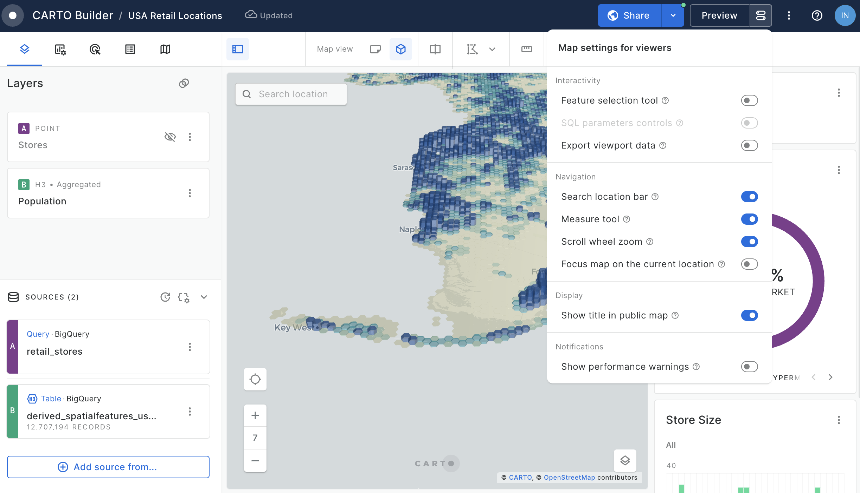Image resolution: width=860 pixels, height=493 pixels.
Task: Disable the Measure tool toggle
Action: (x=749, y=219)
